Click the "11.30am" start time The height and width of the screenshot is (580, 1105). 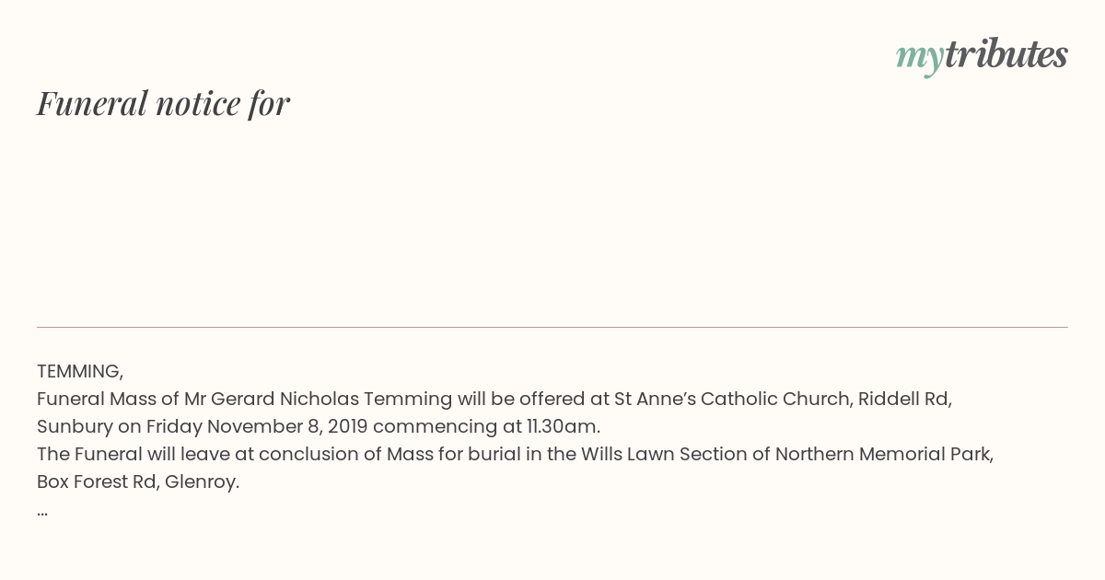pos(559,426)
